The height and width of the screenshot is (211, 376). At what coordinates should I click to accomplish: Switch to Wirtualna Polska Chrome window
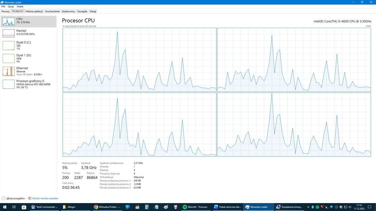tap(107, 207)
